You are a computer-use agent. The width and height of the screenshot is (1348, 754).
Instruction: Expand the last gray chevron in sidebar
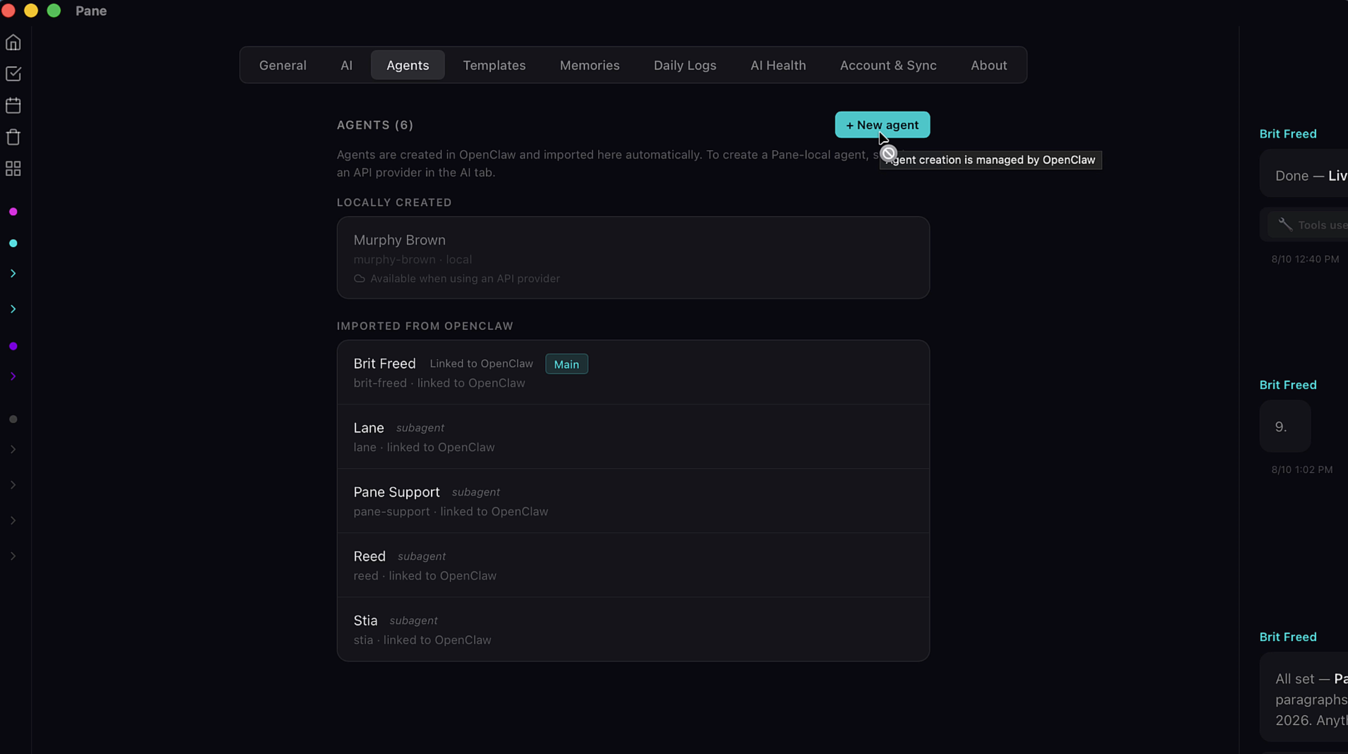[13, 556]
